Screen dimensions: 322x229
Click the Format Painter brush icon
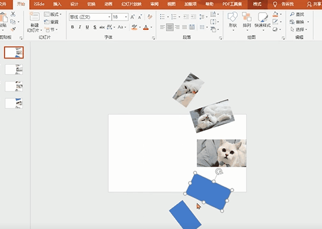[13, 29]
